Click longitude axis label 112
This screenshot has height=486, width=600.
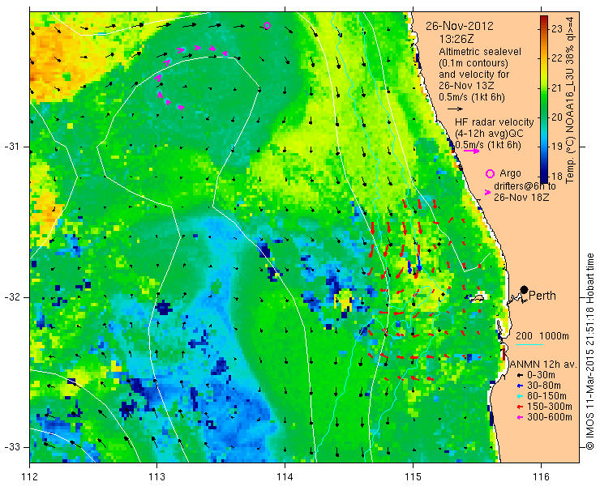pyautogui.click(x=29, y=477)
